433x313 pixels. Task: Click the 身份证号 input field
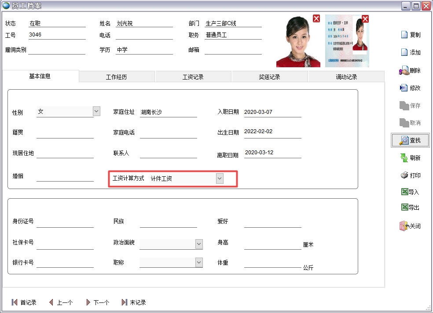[65, 222]
